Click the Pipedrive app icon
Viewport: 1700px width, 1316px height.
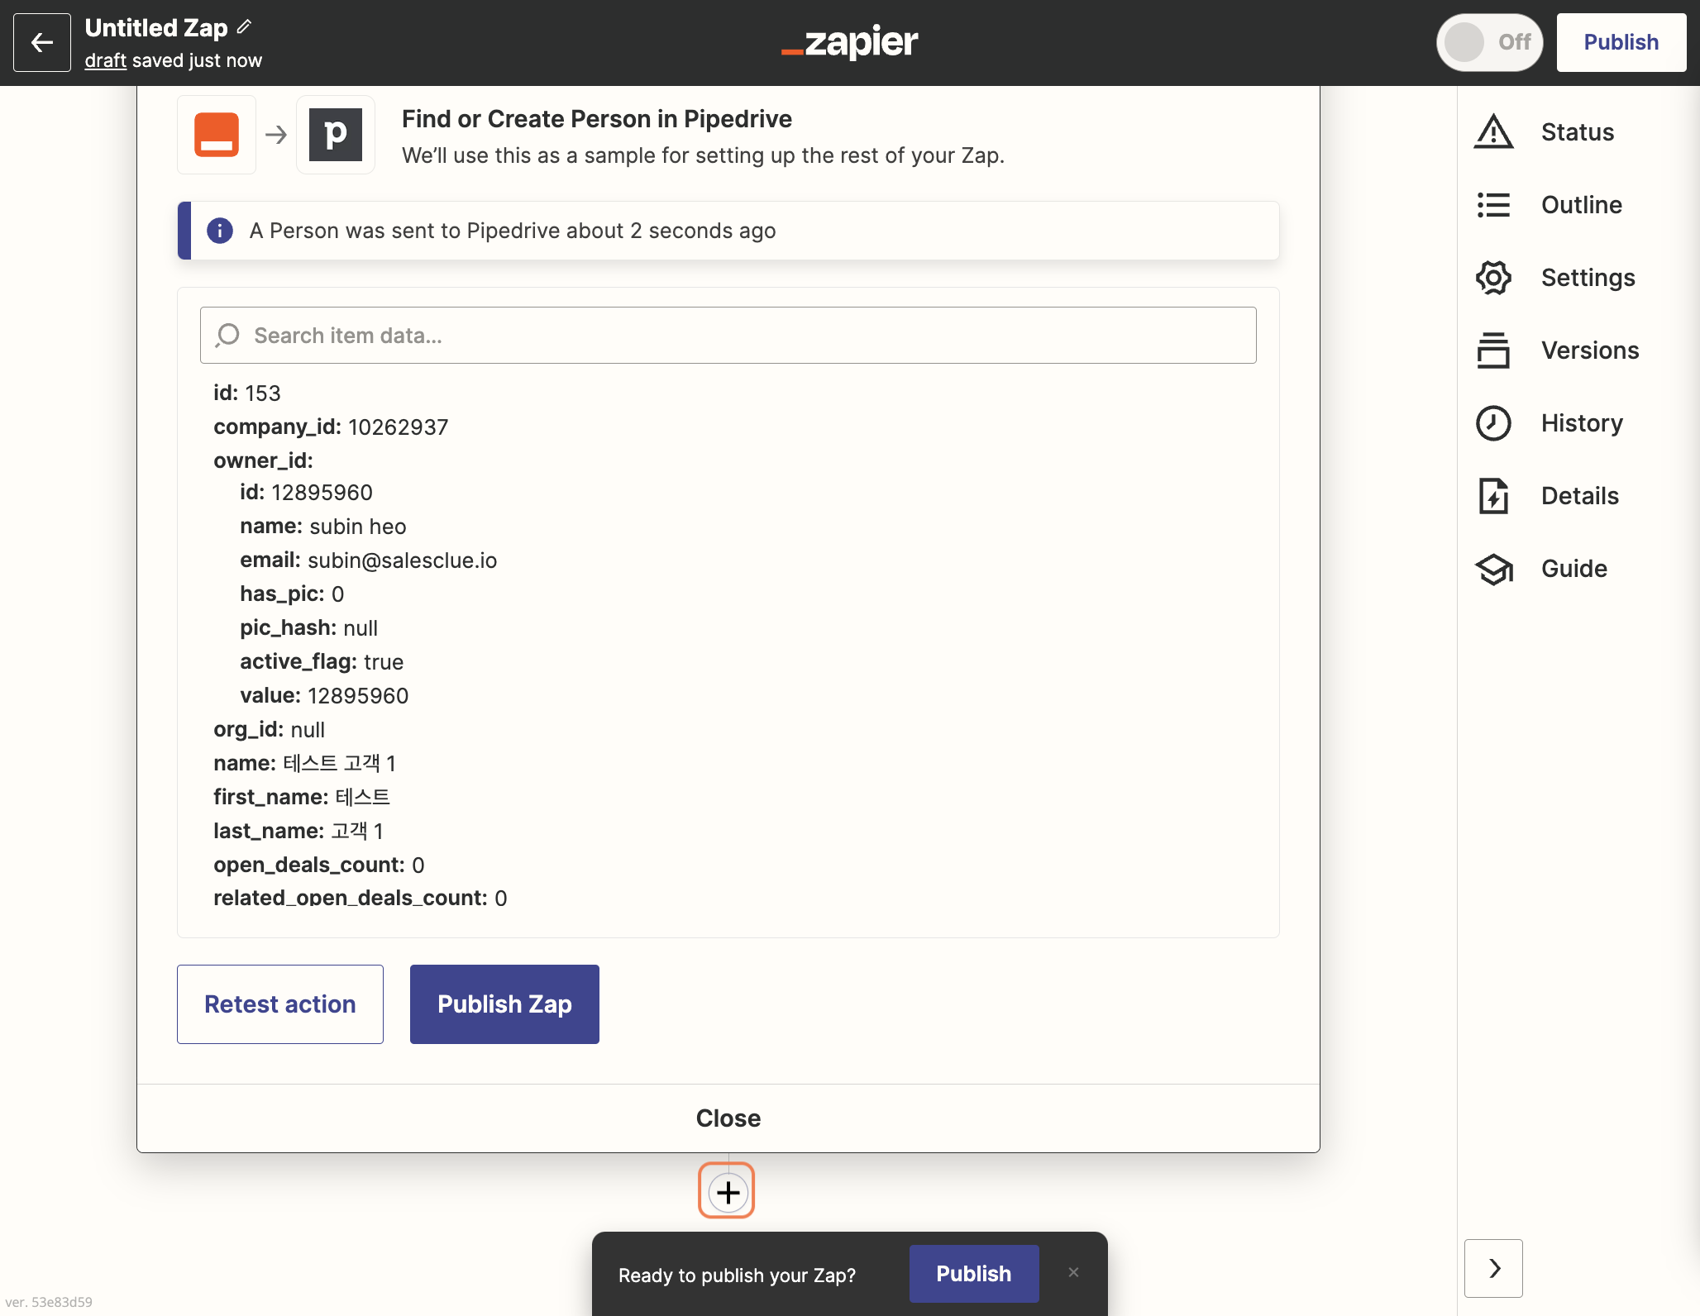(x=336, y=135)
